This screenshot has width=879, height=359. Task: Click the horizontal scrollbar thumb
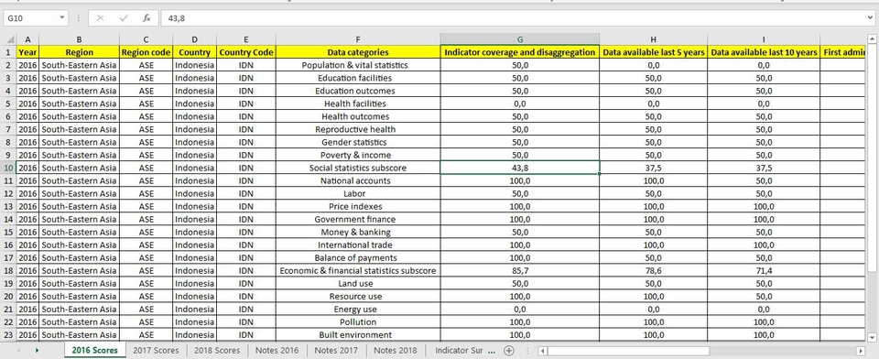[x=628, y=351]
